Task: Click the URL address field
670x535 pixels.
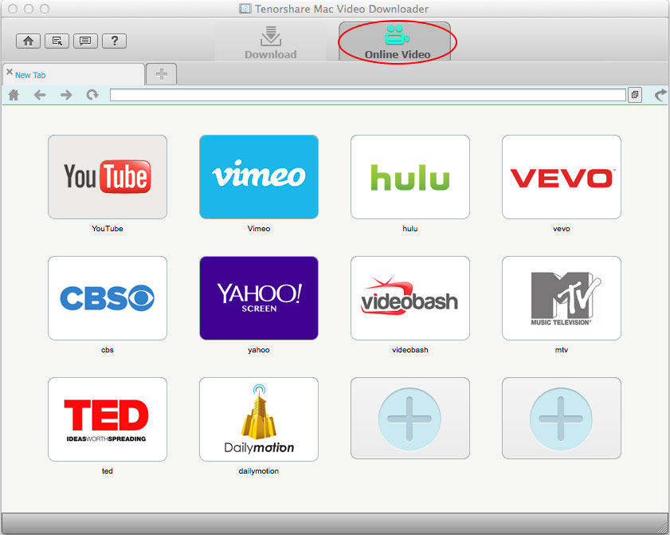Action: coord(368,95)
